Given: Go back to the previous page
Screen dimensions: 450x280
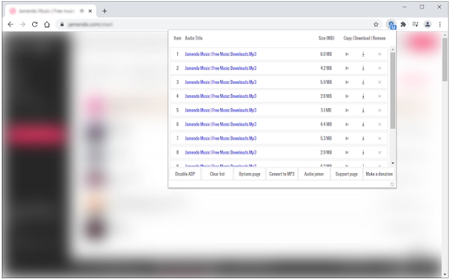Looking at the screenshot, I should pos(10,24).
